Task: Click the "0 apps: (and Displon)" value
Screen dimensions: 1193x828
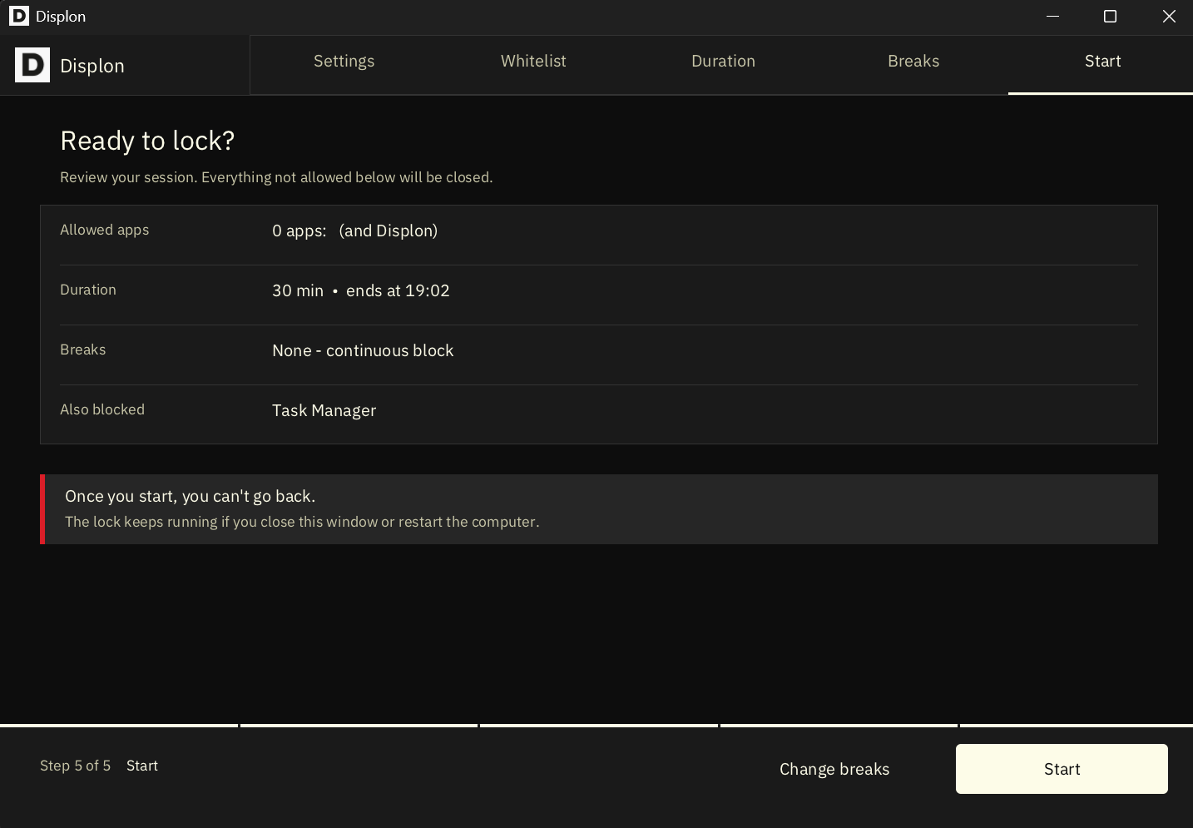Action: pos(354,231)
